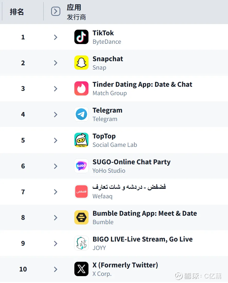
Task: Open the Tinder Dating App title link
Action: point(142,84)
